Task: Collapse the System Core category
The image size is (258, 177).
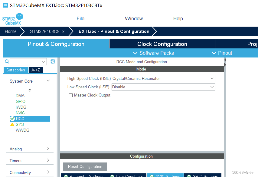Action: 30,81
